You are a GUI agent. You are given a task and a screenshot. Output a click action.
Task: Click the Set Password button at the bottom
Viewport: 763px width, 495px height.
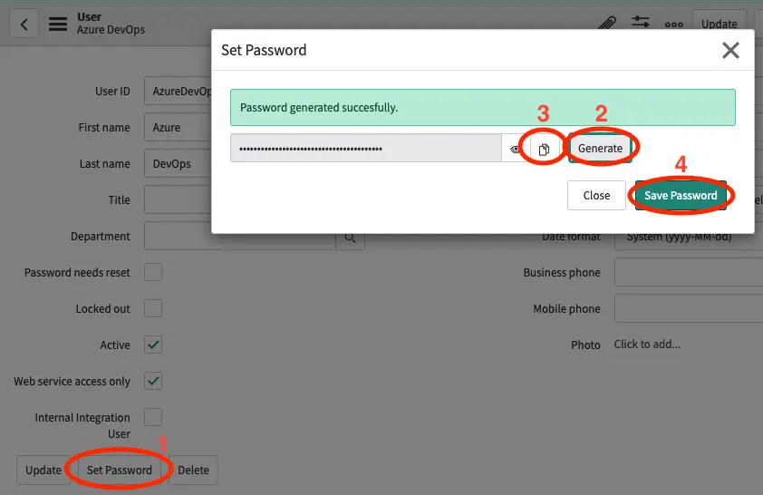click(x=120, y=471)
